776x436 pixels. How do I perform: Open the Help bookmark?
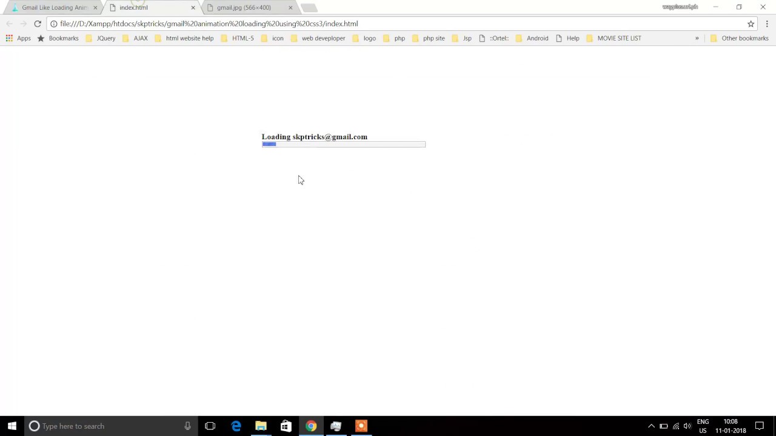567,38
